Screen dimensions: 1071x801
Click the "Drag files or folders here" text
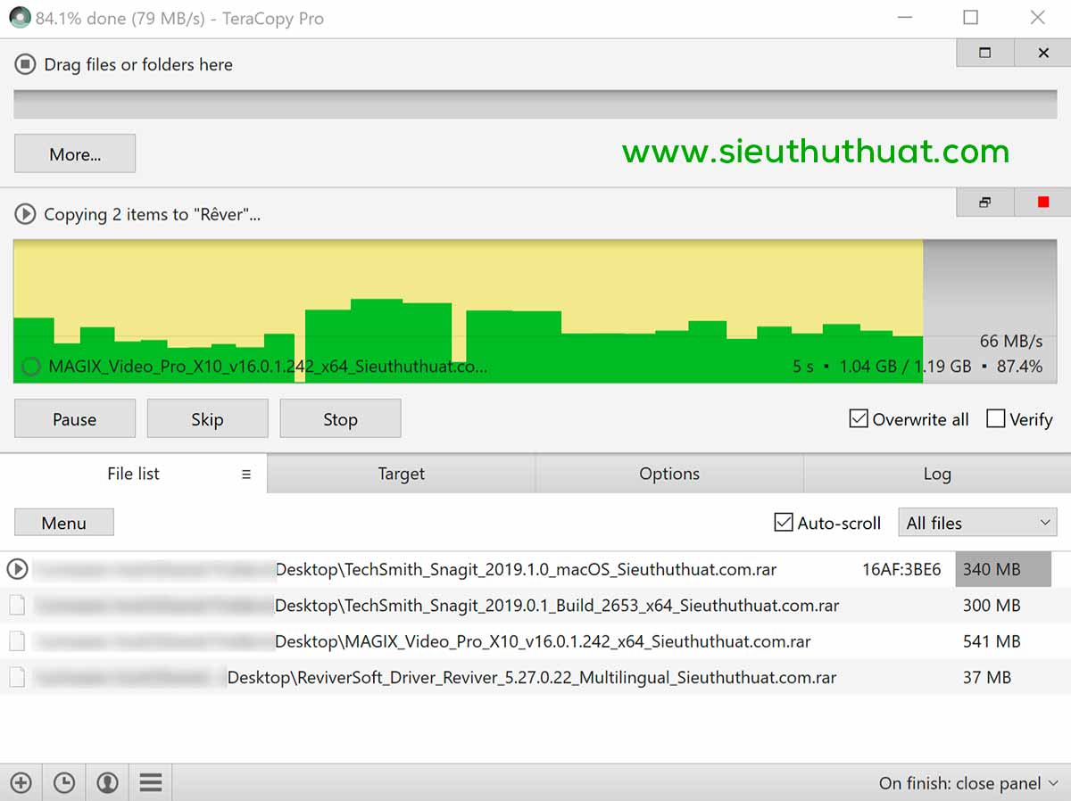138,64
